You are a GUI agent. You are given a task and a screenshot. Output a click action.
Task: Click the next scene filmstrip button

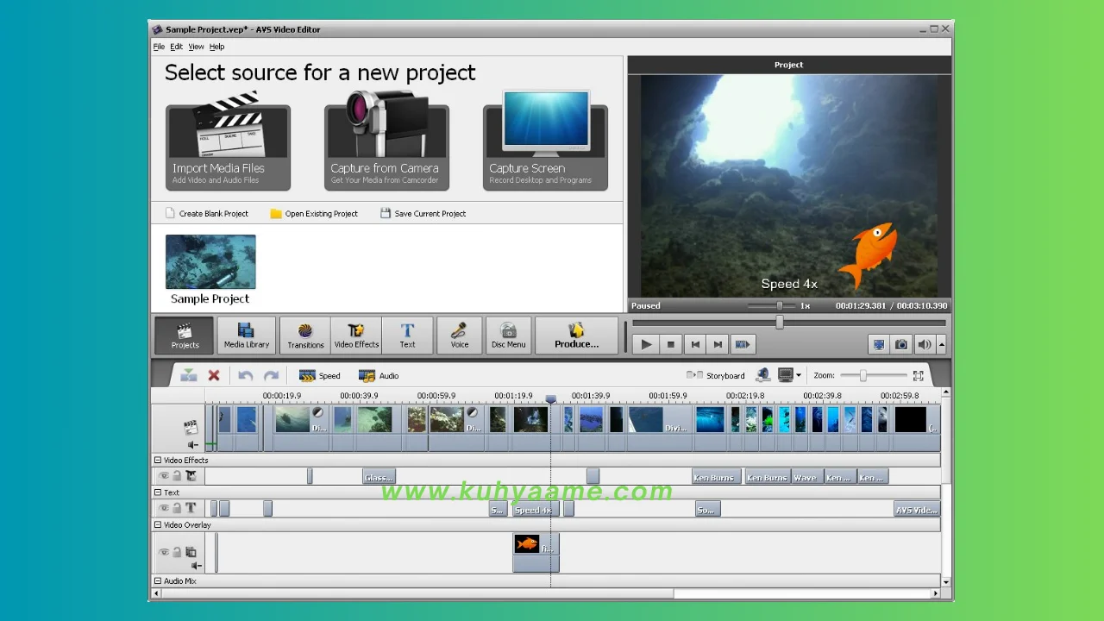pyautogui.click(x=742, y=344)
